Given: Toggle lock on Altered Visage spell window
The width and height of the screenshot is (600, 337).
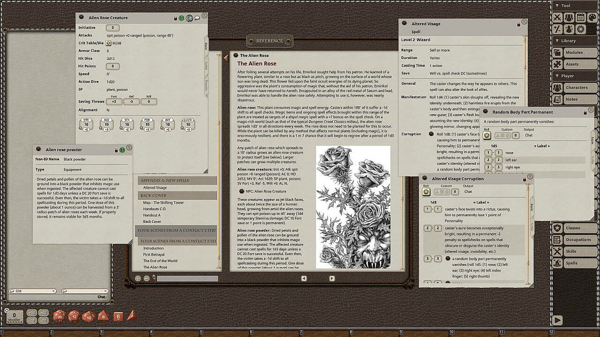Looking at the screenshot, I should click(518, 24).
